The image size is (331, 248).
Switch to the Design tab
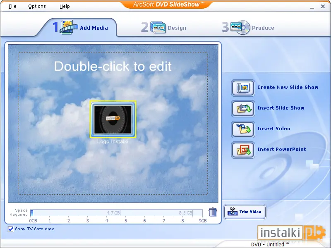click(163, 27)
